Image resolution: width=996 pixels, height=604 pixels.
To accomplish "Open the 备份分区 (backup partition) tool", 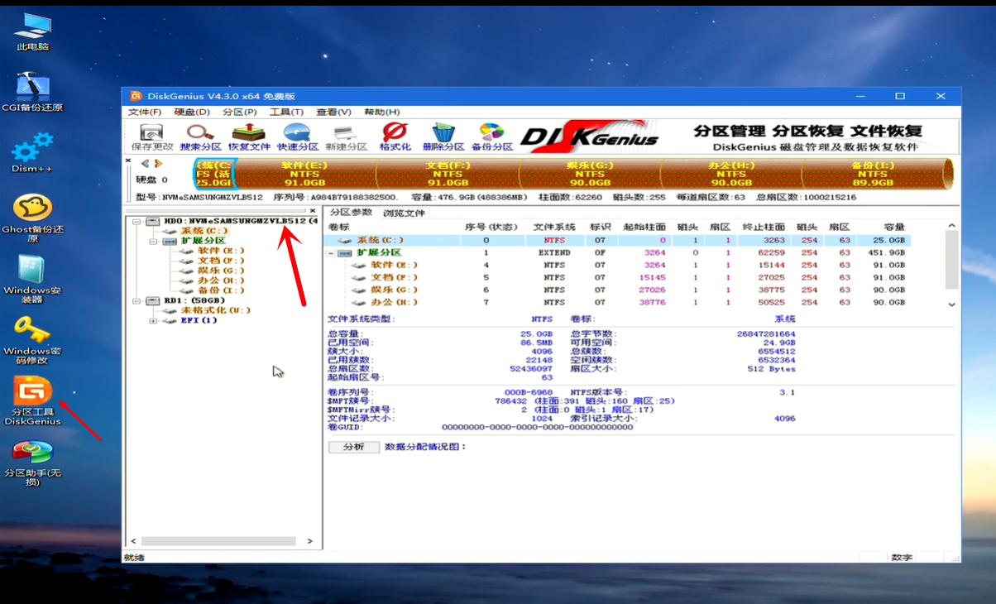I will (491, 135).
